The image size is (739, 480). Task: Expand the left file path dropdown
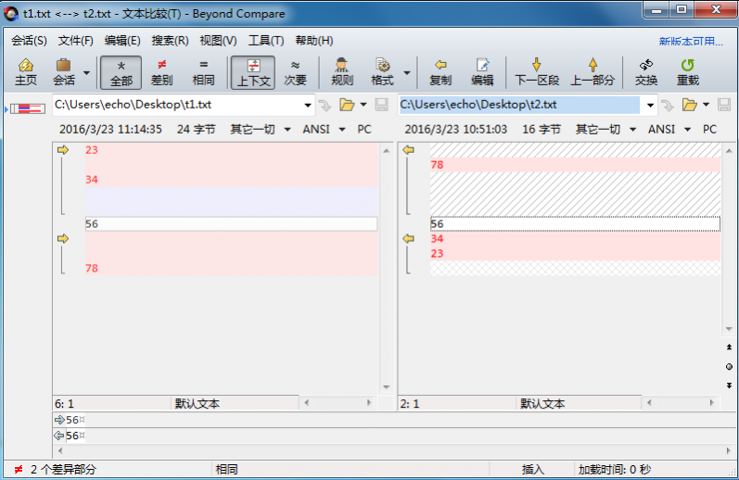pos(308,106)
